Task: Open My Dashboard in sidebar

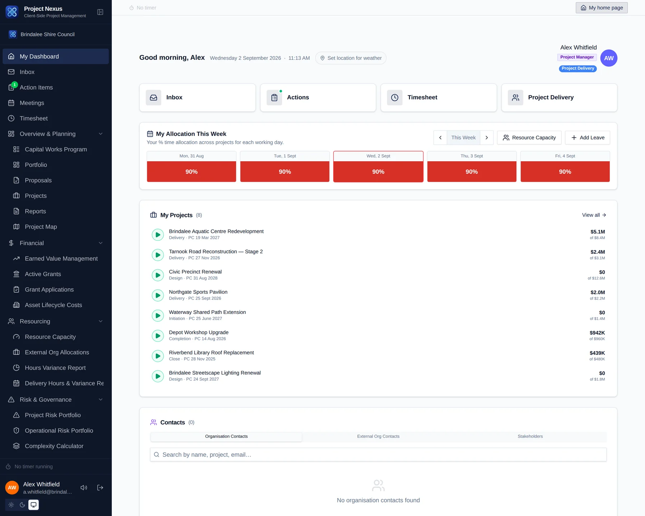Action: (x=56, y=56)
